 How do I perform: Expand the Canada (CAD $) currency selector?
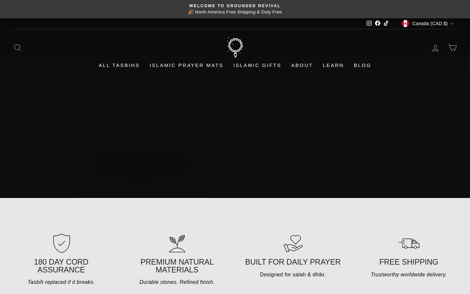tap(428, 24)
